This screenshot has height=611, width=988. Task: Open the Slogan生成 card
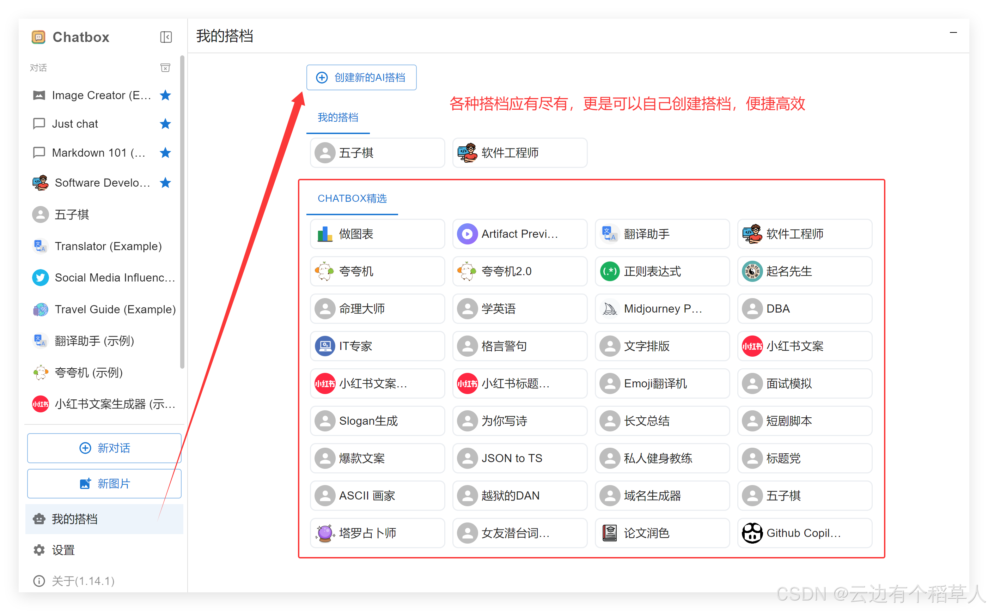tap(377, 421)
